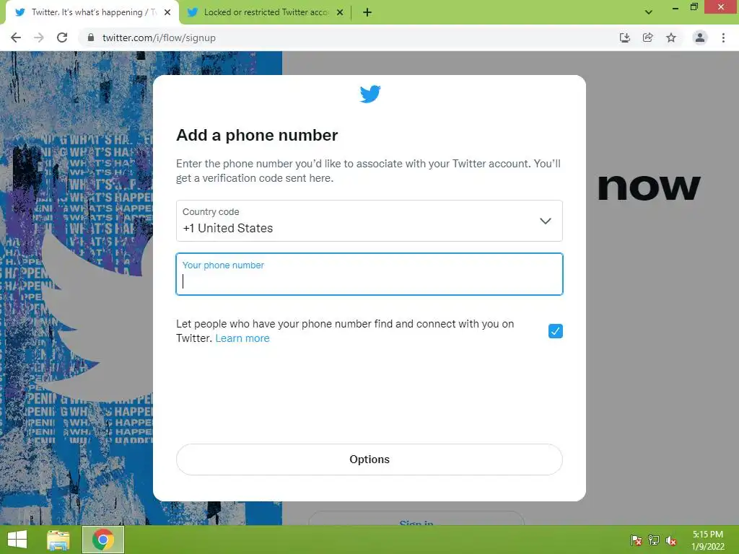Screen dimensions: 739x554
Task: Open Action Center flag icon in tray
Action: [637, 540]
